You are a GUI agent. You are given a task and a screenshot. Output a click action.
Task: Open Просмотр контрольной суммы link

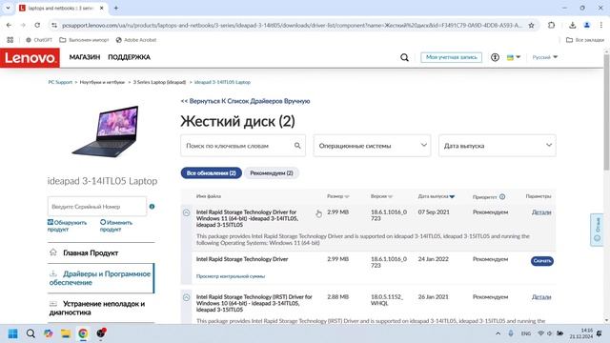pyautogui.click(x=231, y=276)
